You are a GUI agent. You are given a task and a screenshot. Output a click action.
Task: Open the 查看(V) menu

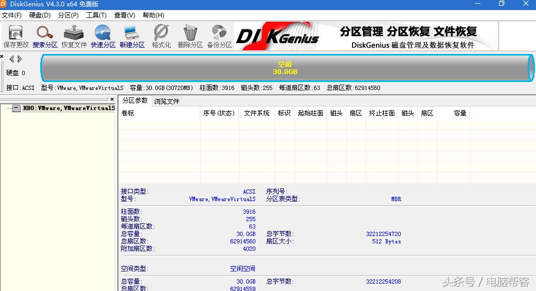point(124,15)
